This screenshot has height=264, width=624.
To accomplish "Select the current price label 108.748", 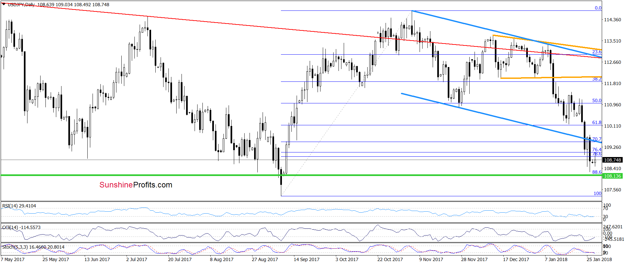I will click(x=612, y=160).
